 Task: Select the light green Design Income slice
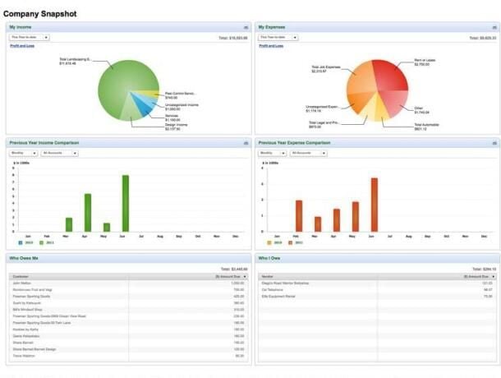(130, 112)
